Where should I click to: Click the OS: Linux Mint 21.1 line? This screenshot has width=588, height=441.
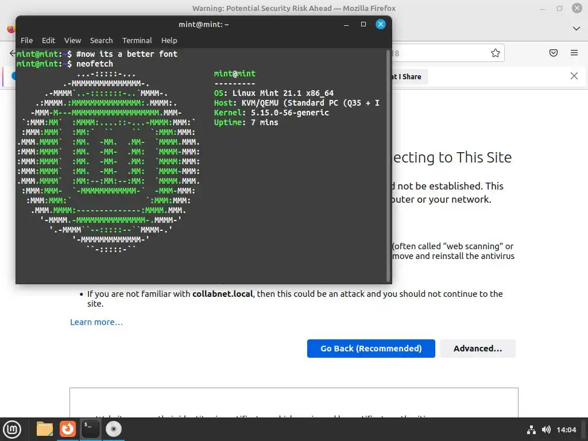pyautogui.click(x=274, y=93)
